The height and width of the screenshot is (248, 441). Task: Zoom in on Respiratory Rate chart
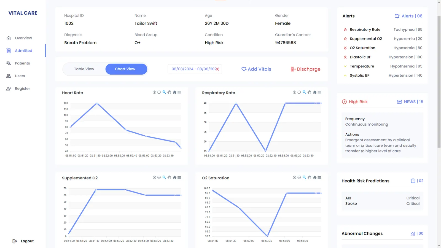tap(294, 92)
